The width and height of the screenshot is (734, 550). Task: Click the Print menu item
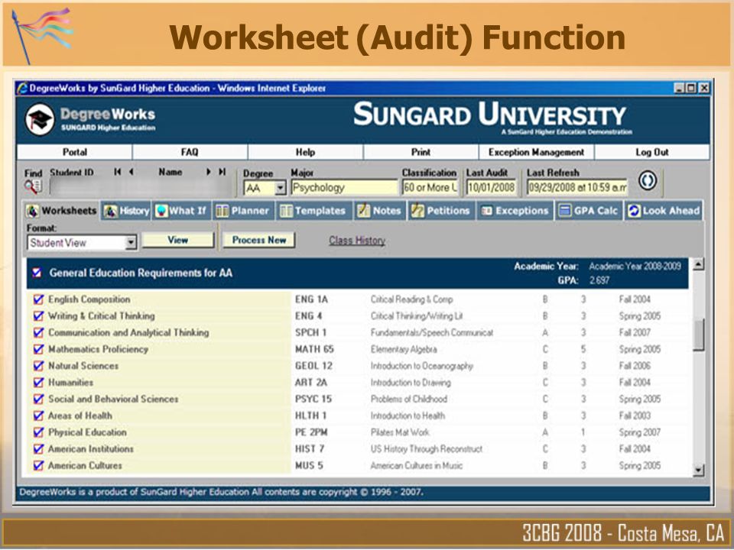point(421,152)
